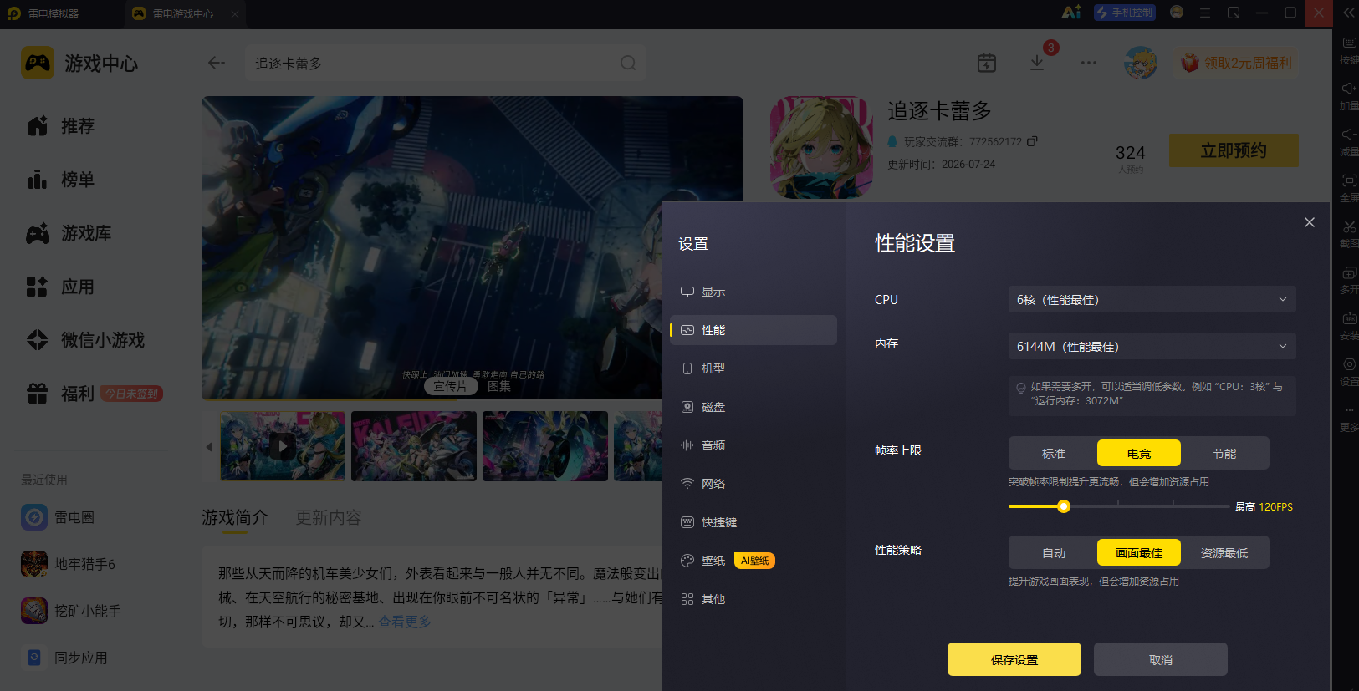This screenshot has height=691, width=1359.
Task: Open 多开 multi-instance tool
Action: (1349, 279)
